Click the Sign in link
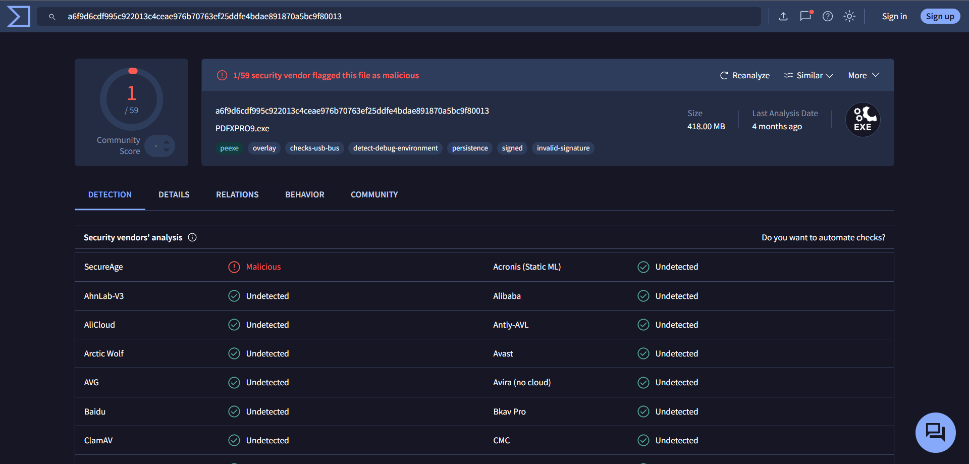 (x=894, y=17)
